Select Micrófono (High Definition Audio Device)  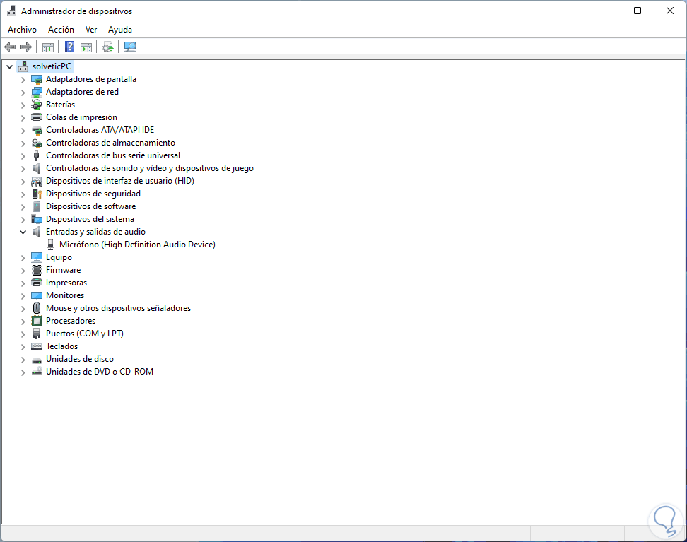point(138,245)
